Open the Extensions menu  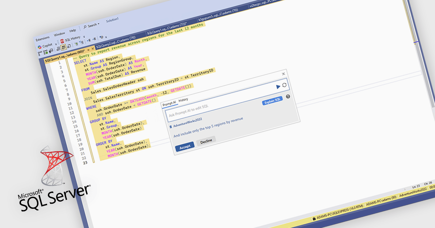click(x=42, y=38)
